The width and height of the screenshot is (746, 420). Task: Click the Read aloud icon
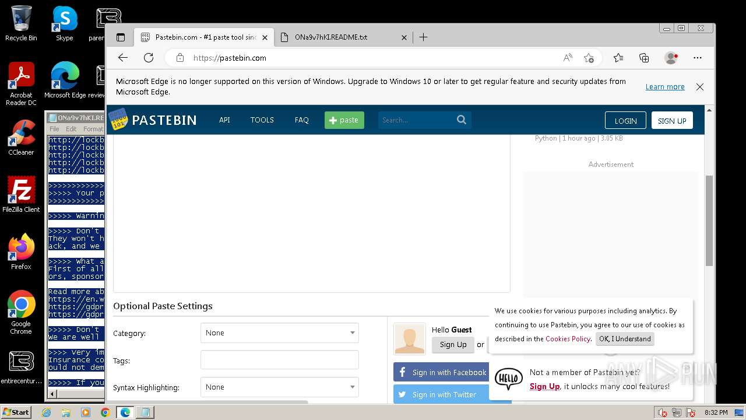(x=568, y=58)
